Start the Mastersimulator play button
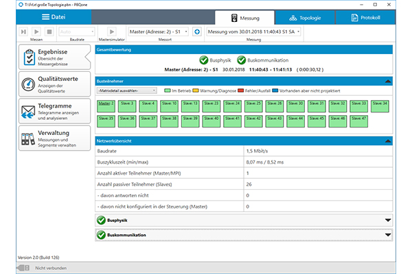 pyautogui.click(x=112, y=32)
